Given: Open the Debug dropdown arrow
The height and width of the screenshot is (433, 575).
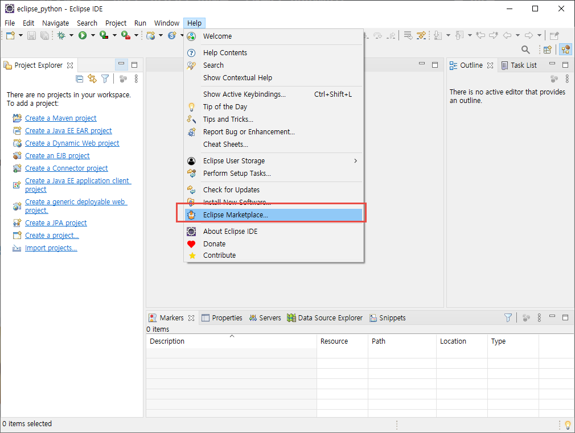Looking at the screenshot, I should pyautogui.click(x=72, y=36).
